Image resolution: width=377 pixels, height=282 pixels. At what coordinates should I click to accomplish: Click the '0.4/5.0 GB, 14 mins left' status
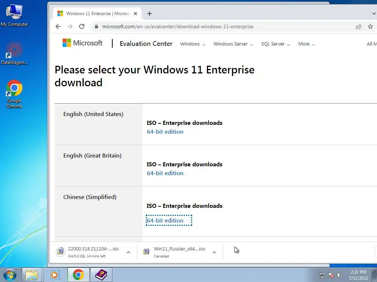point(87,256)
